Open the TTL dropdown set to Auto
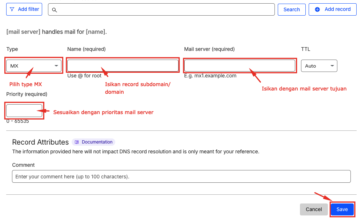Viewport: 361px width, 218px height. click(319, 66)
